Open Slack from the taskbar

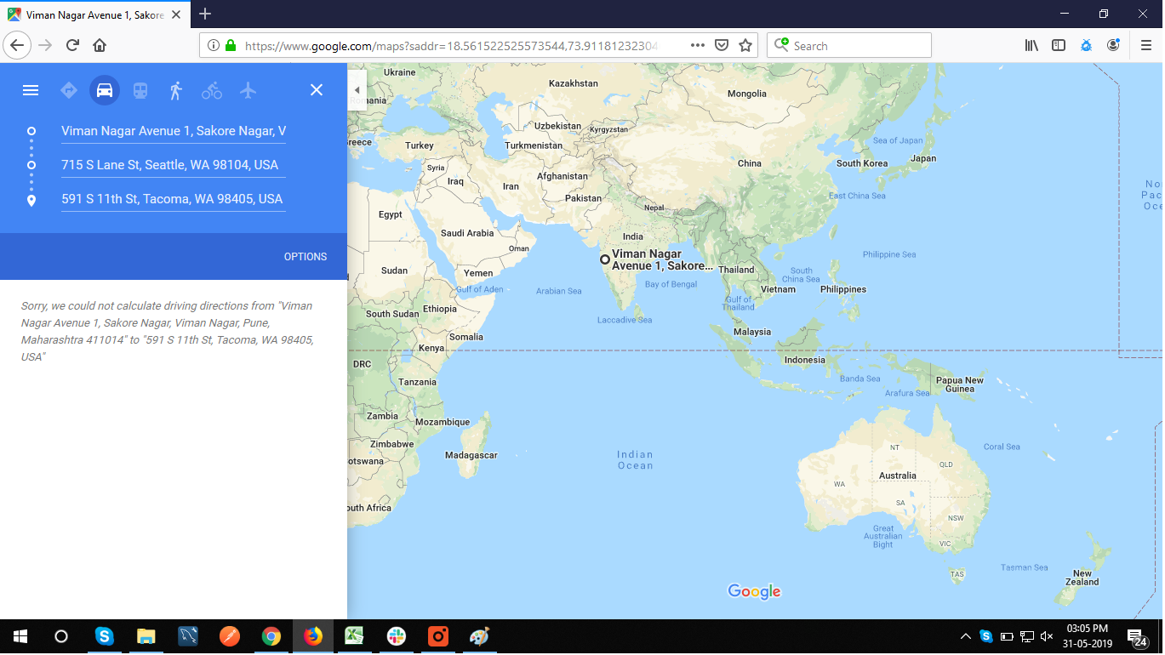[397, 636]
